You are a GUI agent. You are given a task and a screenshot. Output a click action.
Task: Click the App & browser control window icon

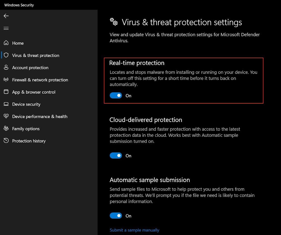tap(6, 92)
